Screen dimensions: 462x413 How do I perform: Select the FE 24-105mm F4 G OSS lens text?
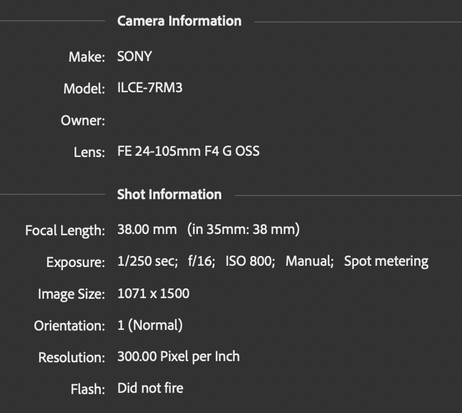188,151
